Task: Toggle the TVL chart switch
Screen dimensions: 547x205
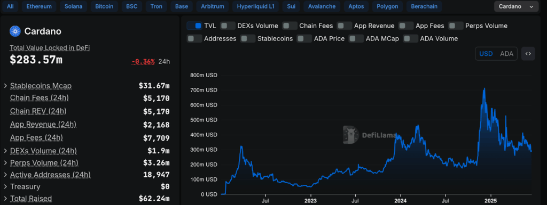Action: coord(194,26)
